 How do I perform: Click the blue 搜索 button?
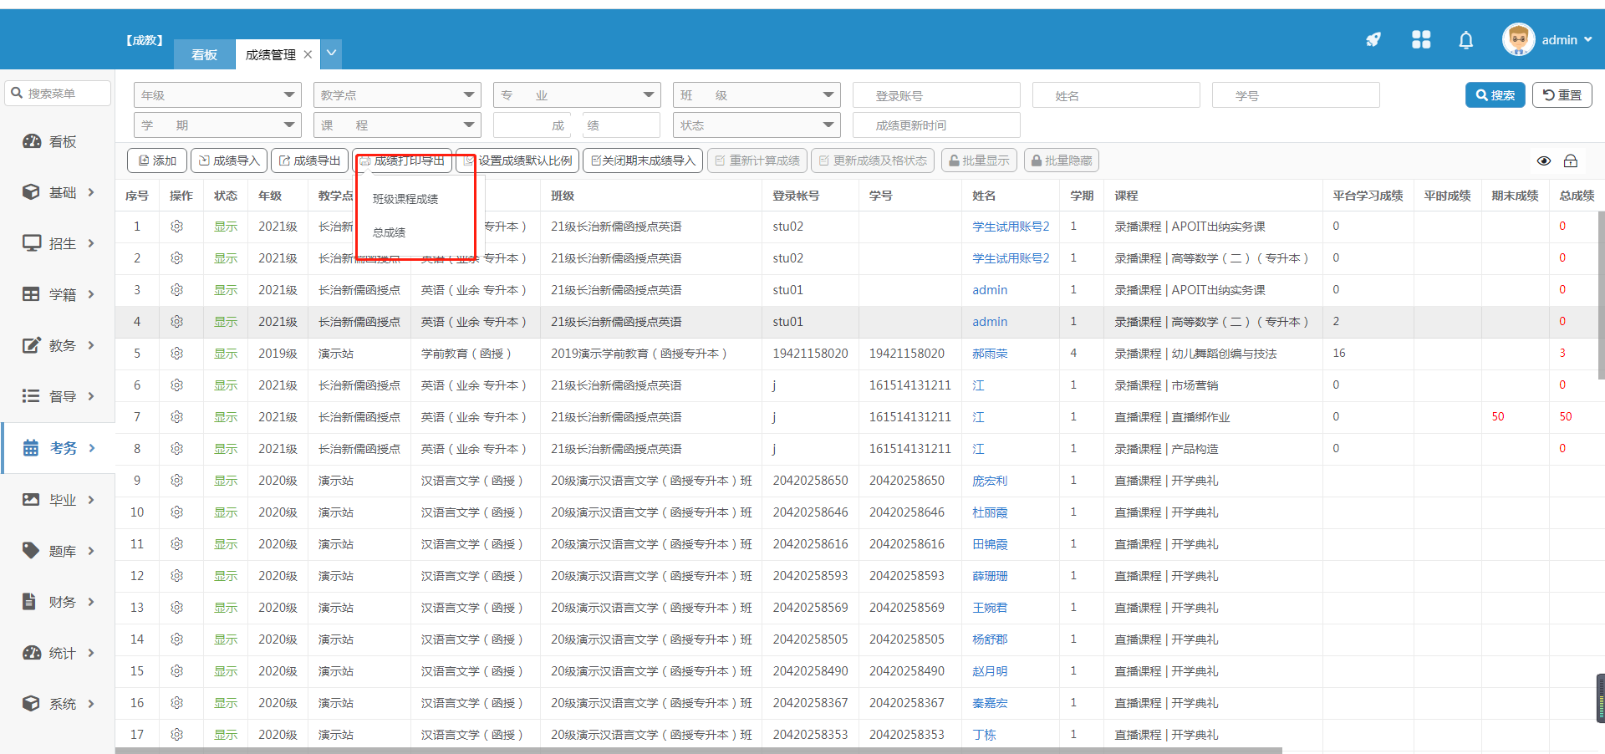(1495, 95)
